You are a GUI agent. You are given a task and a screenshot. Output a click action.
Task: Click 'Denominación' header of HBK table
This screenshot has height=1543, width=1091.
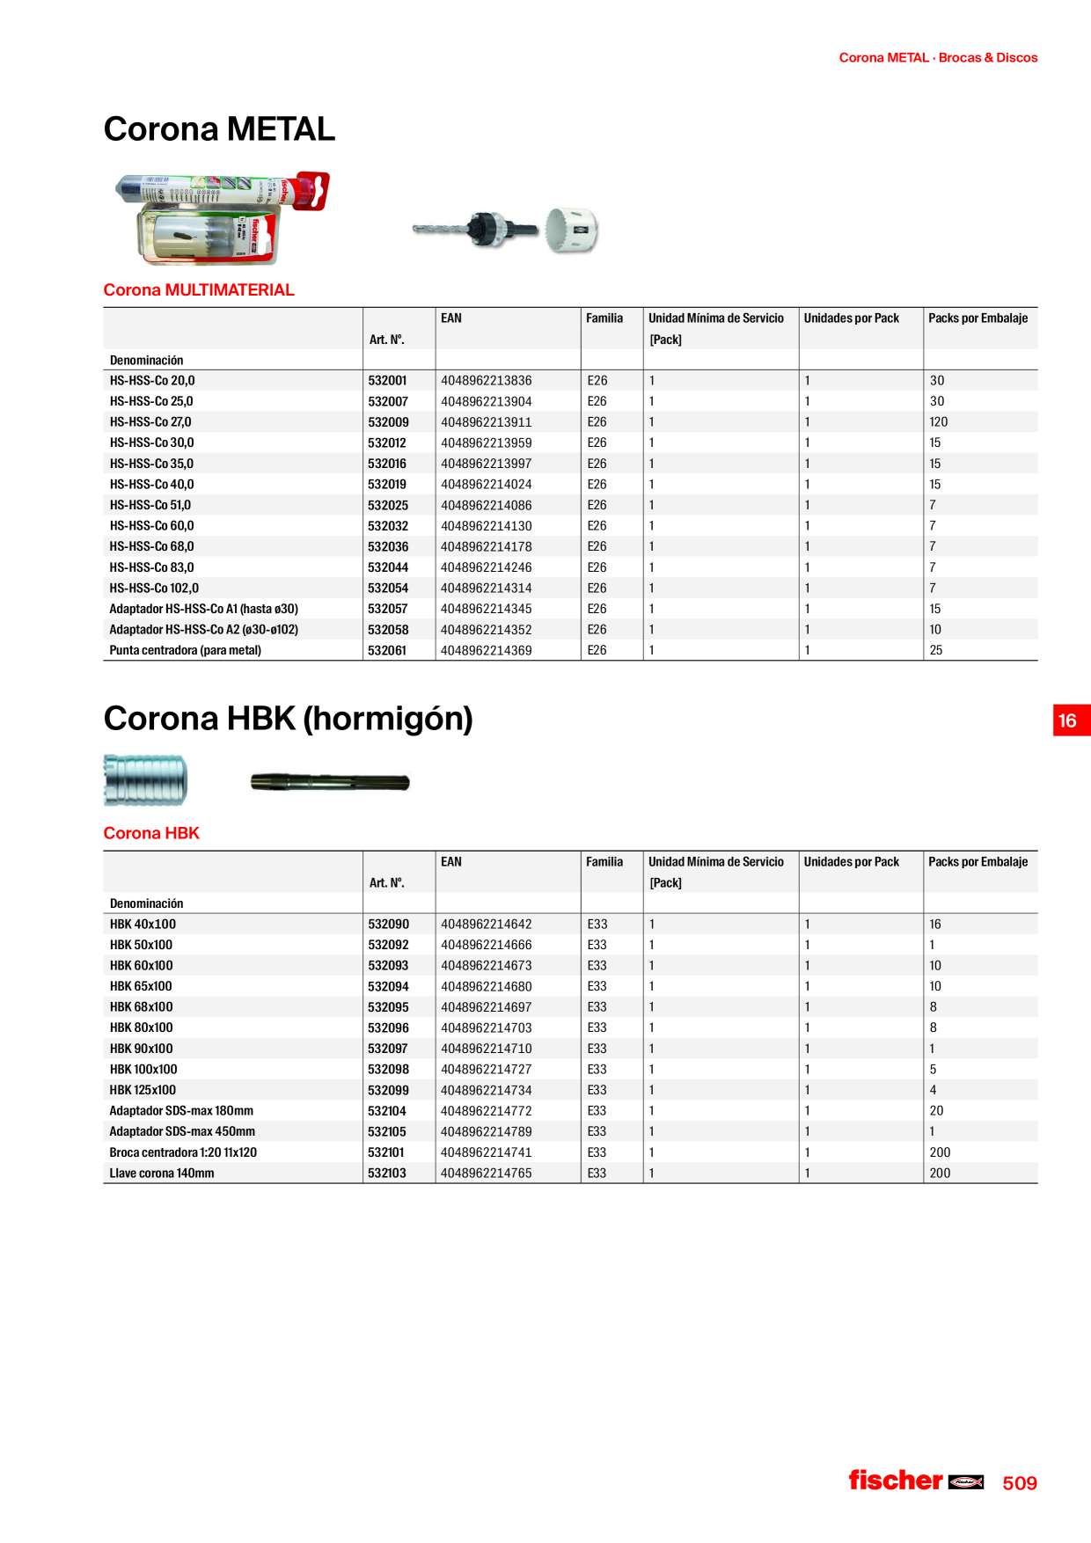click(147, 903)
